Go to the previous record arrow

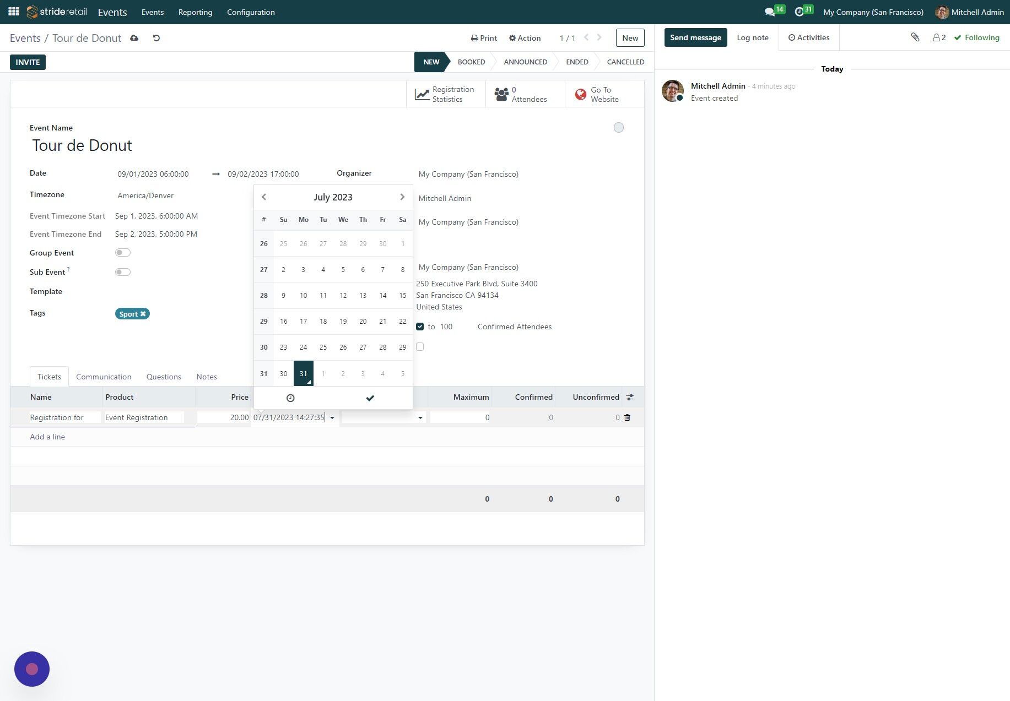pyautogui.click(x=586, y=37)
